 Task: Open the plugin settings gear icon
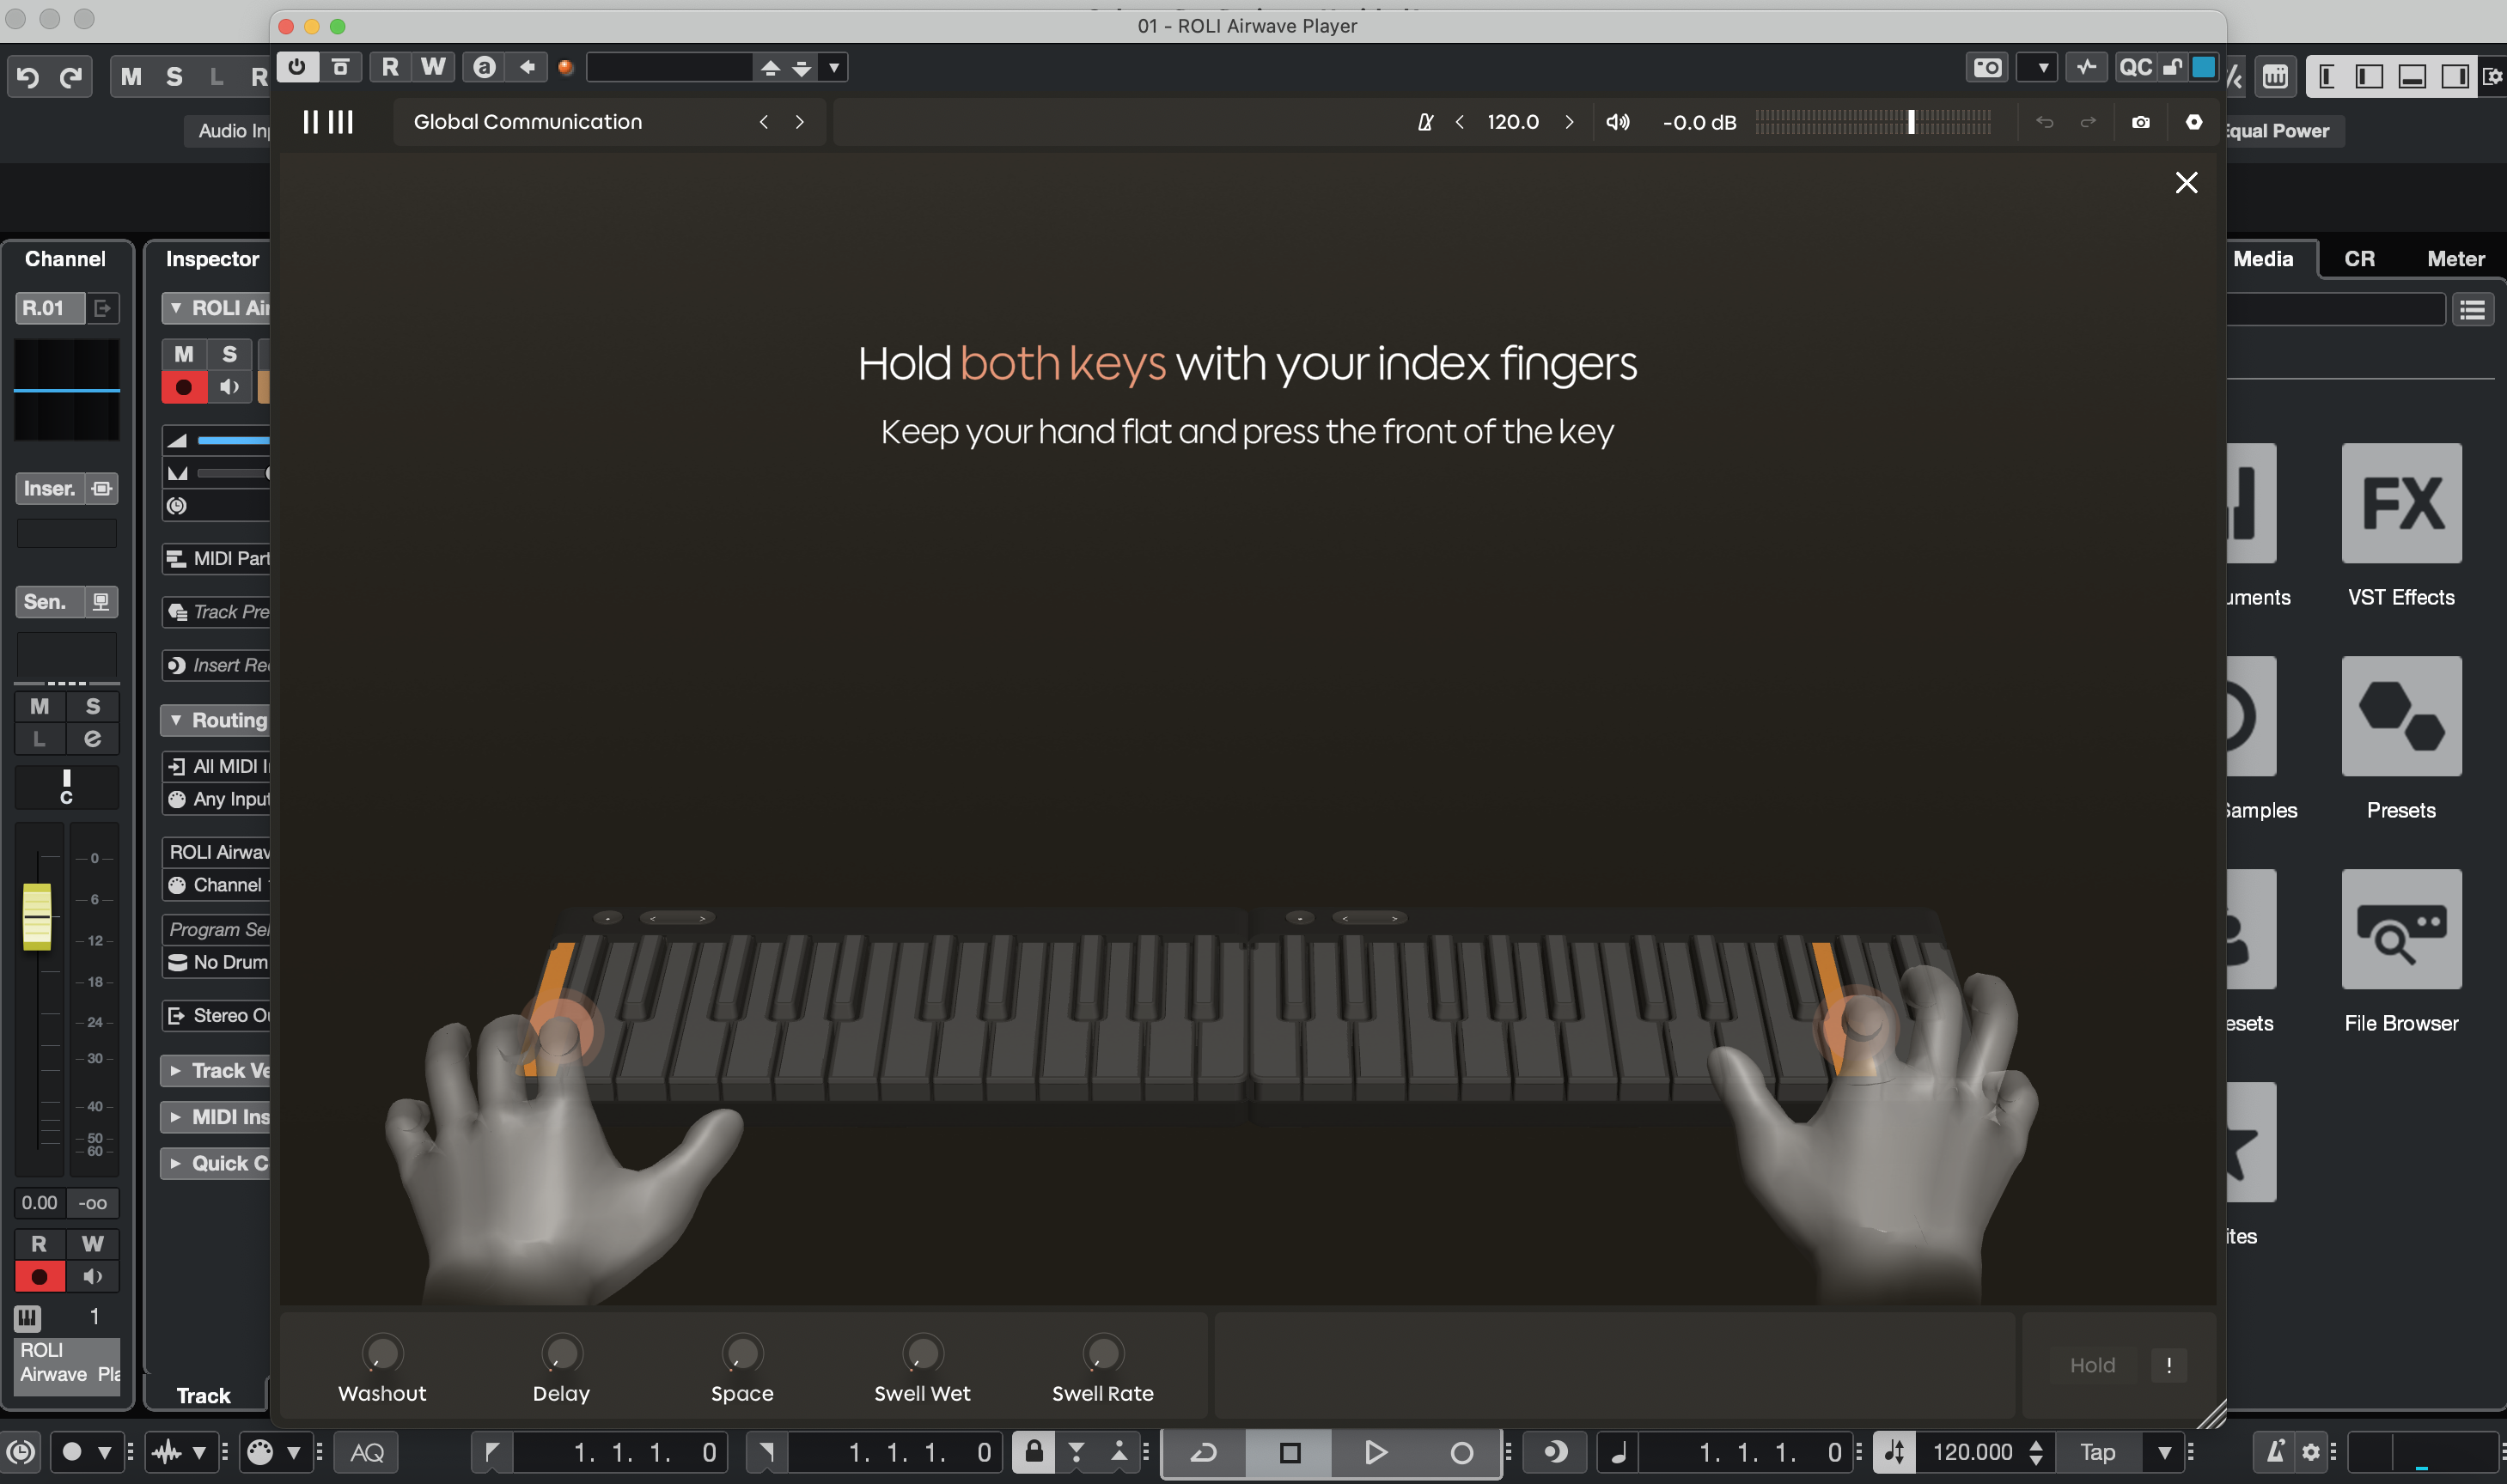click(x=2193, y=122)
